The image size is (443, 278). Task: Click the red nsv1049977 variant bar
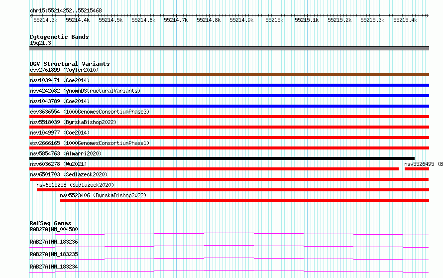229,138
